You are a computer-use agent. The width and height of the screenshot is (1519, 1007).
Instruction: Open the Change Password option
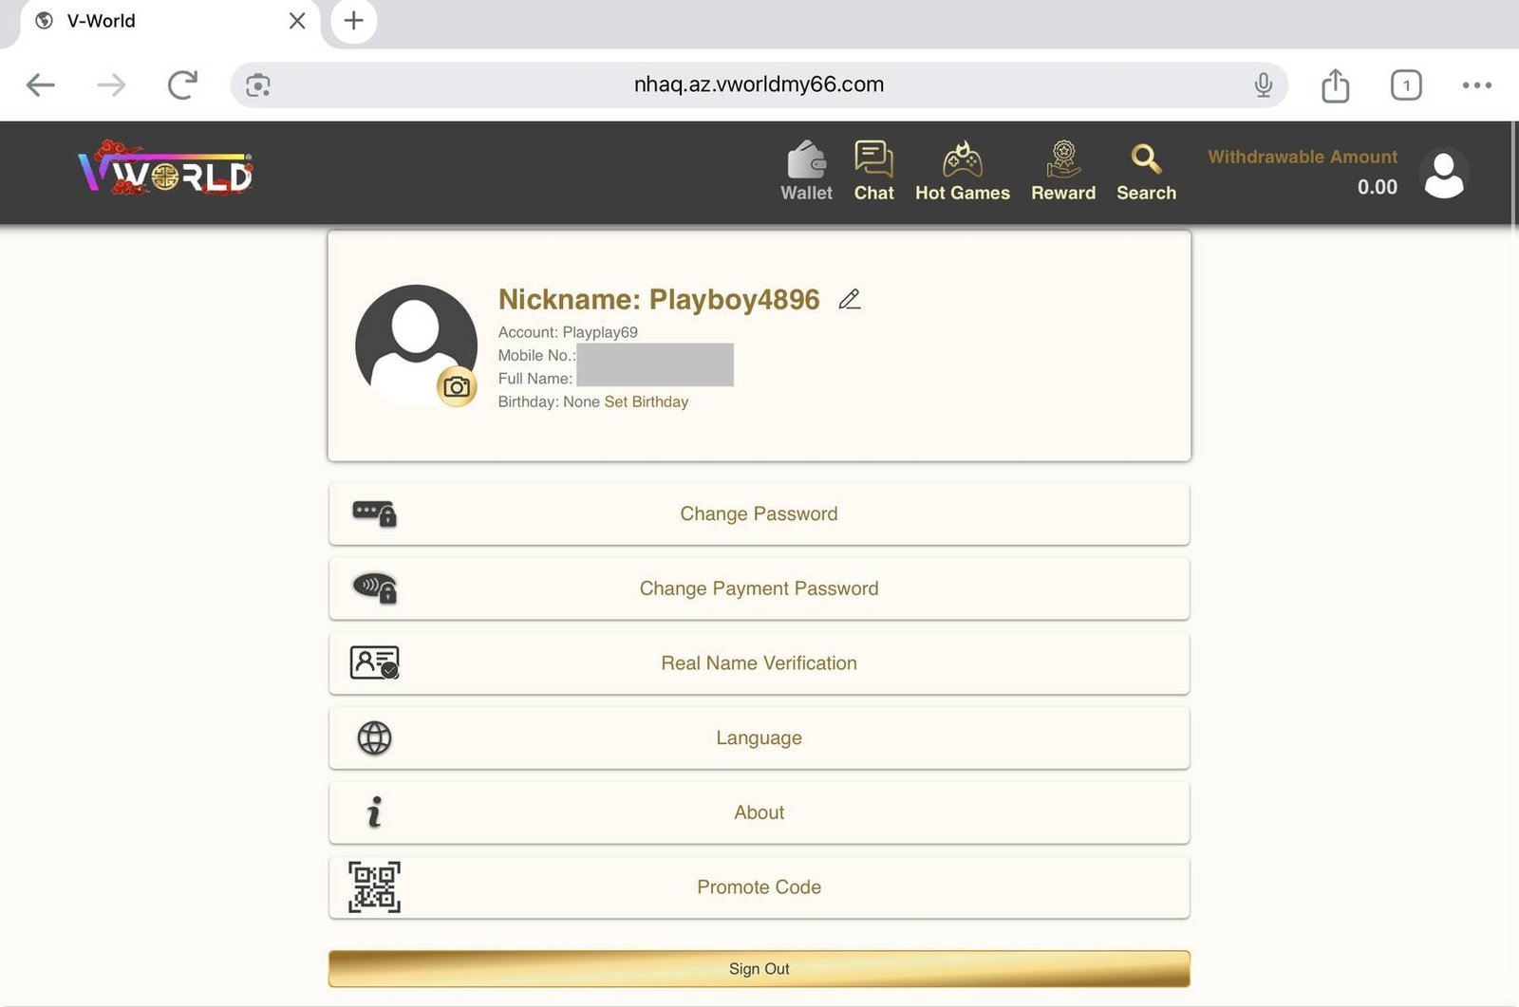click(x=759, y=514)
